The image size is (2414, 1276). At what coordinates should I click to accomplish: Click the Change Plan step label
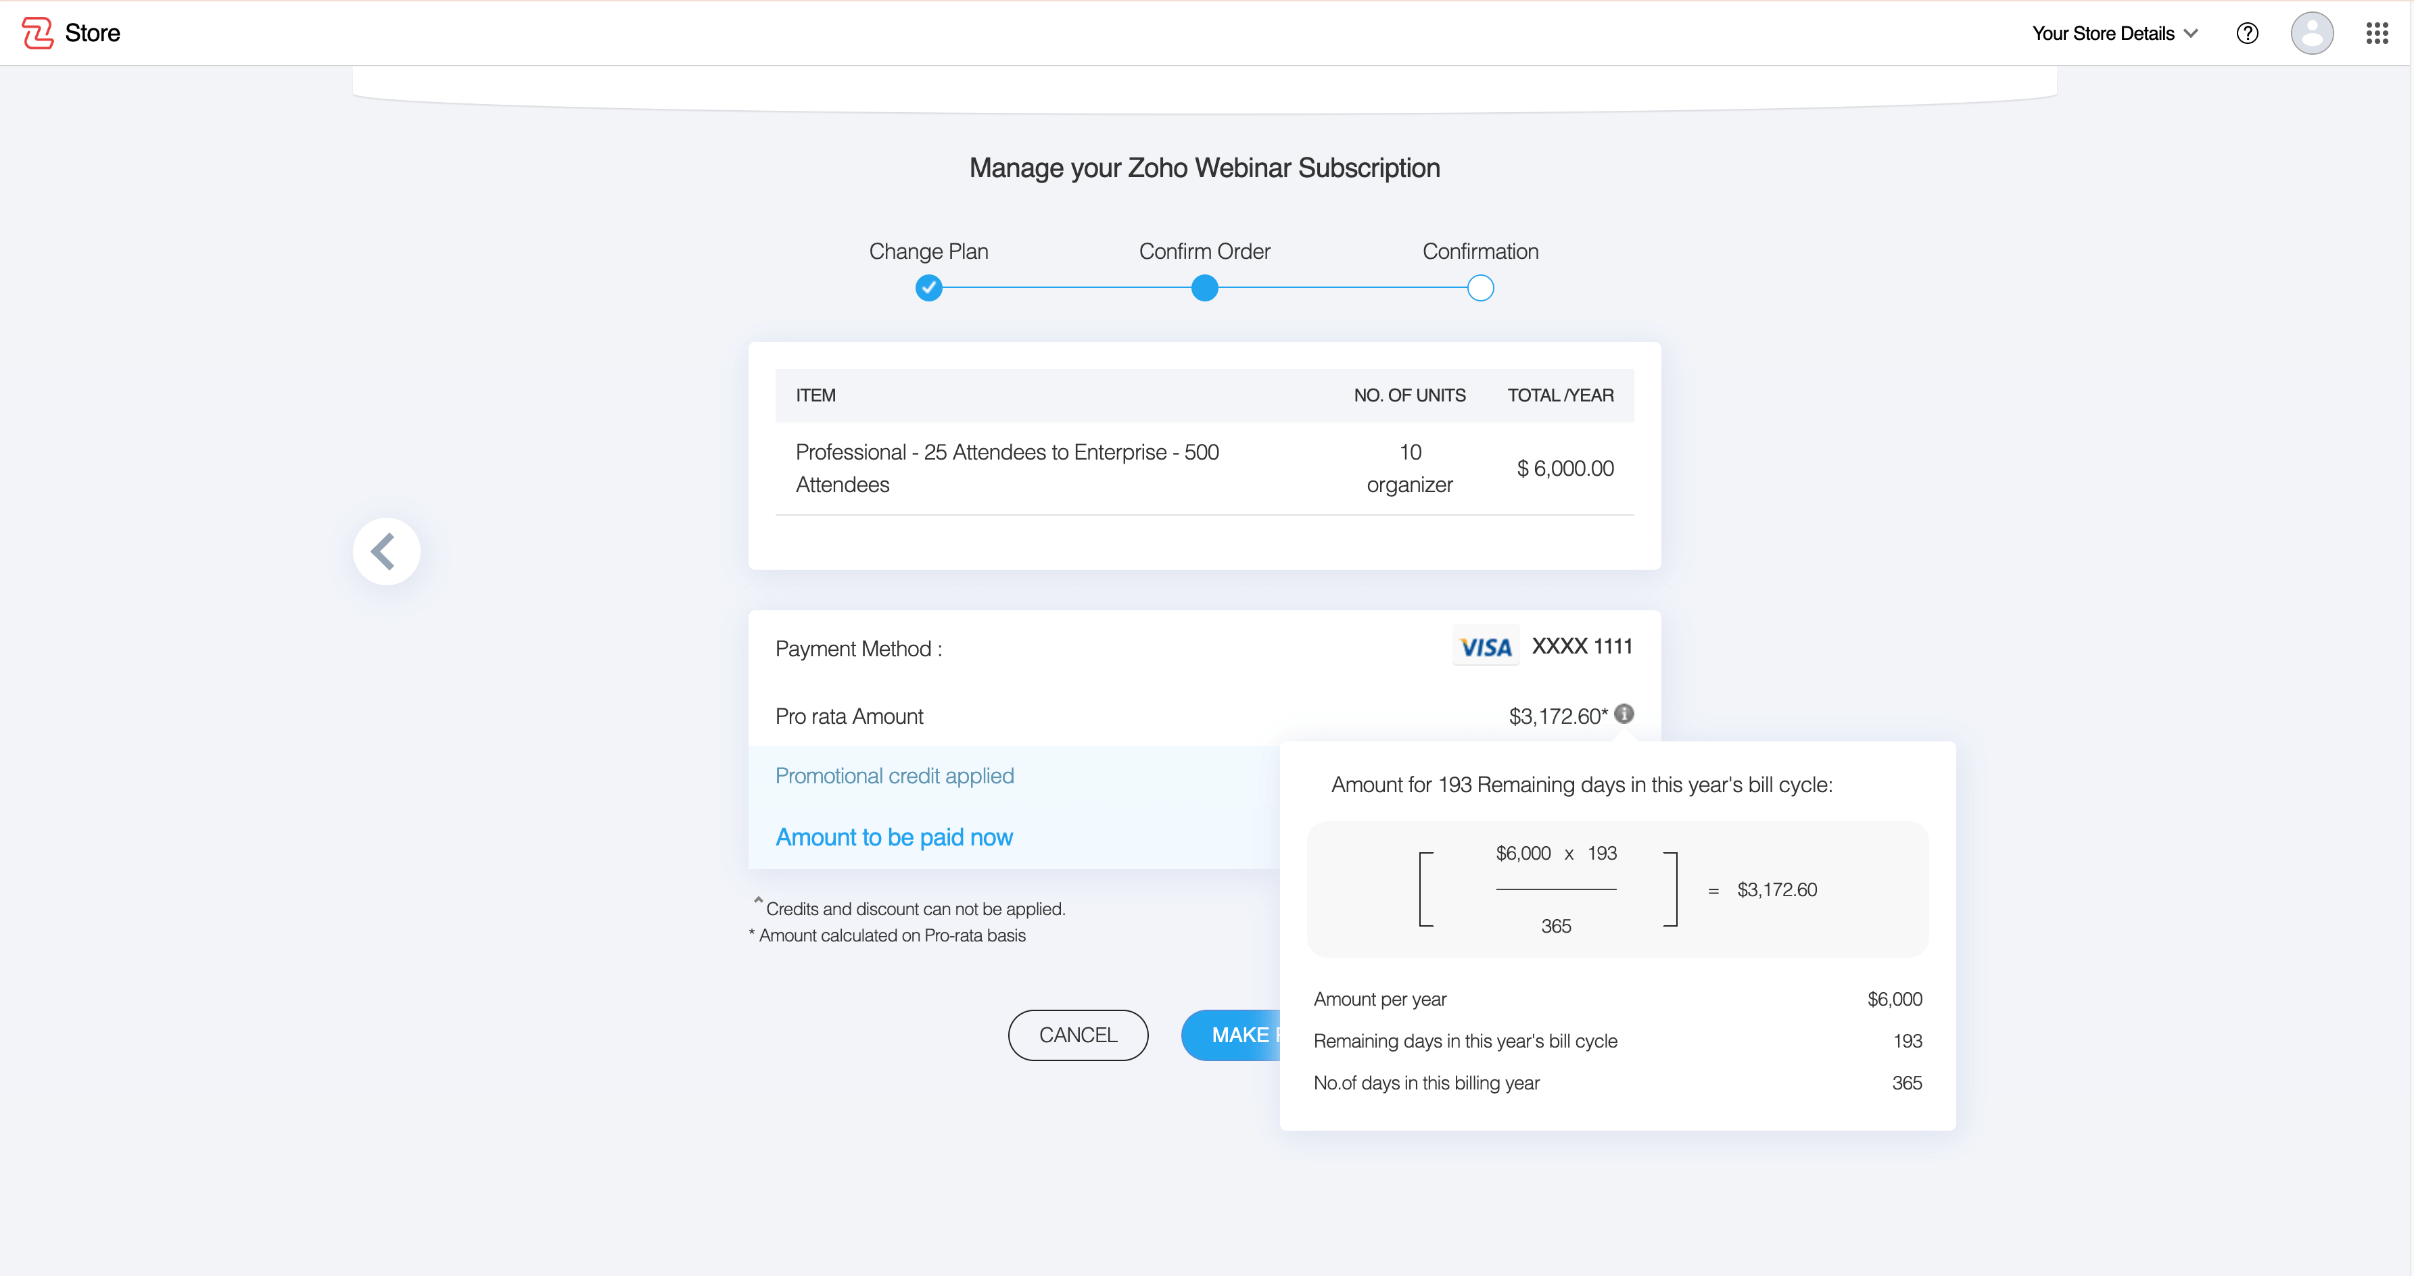[x=928, y=251]
